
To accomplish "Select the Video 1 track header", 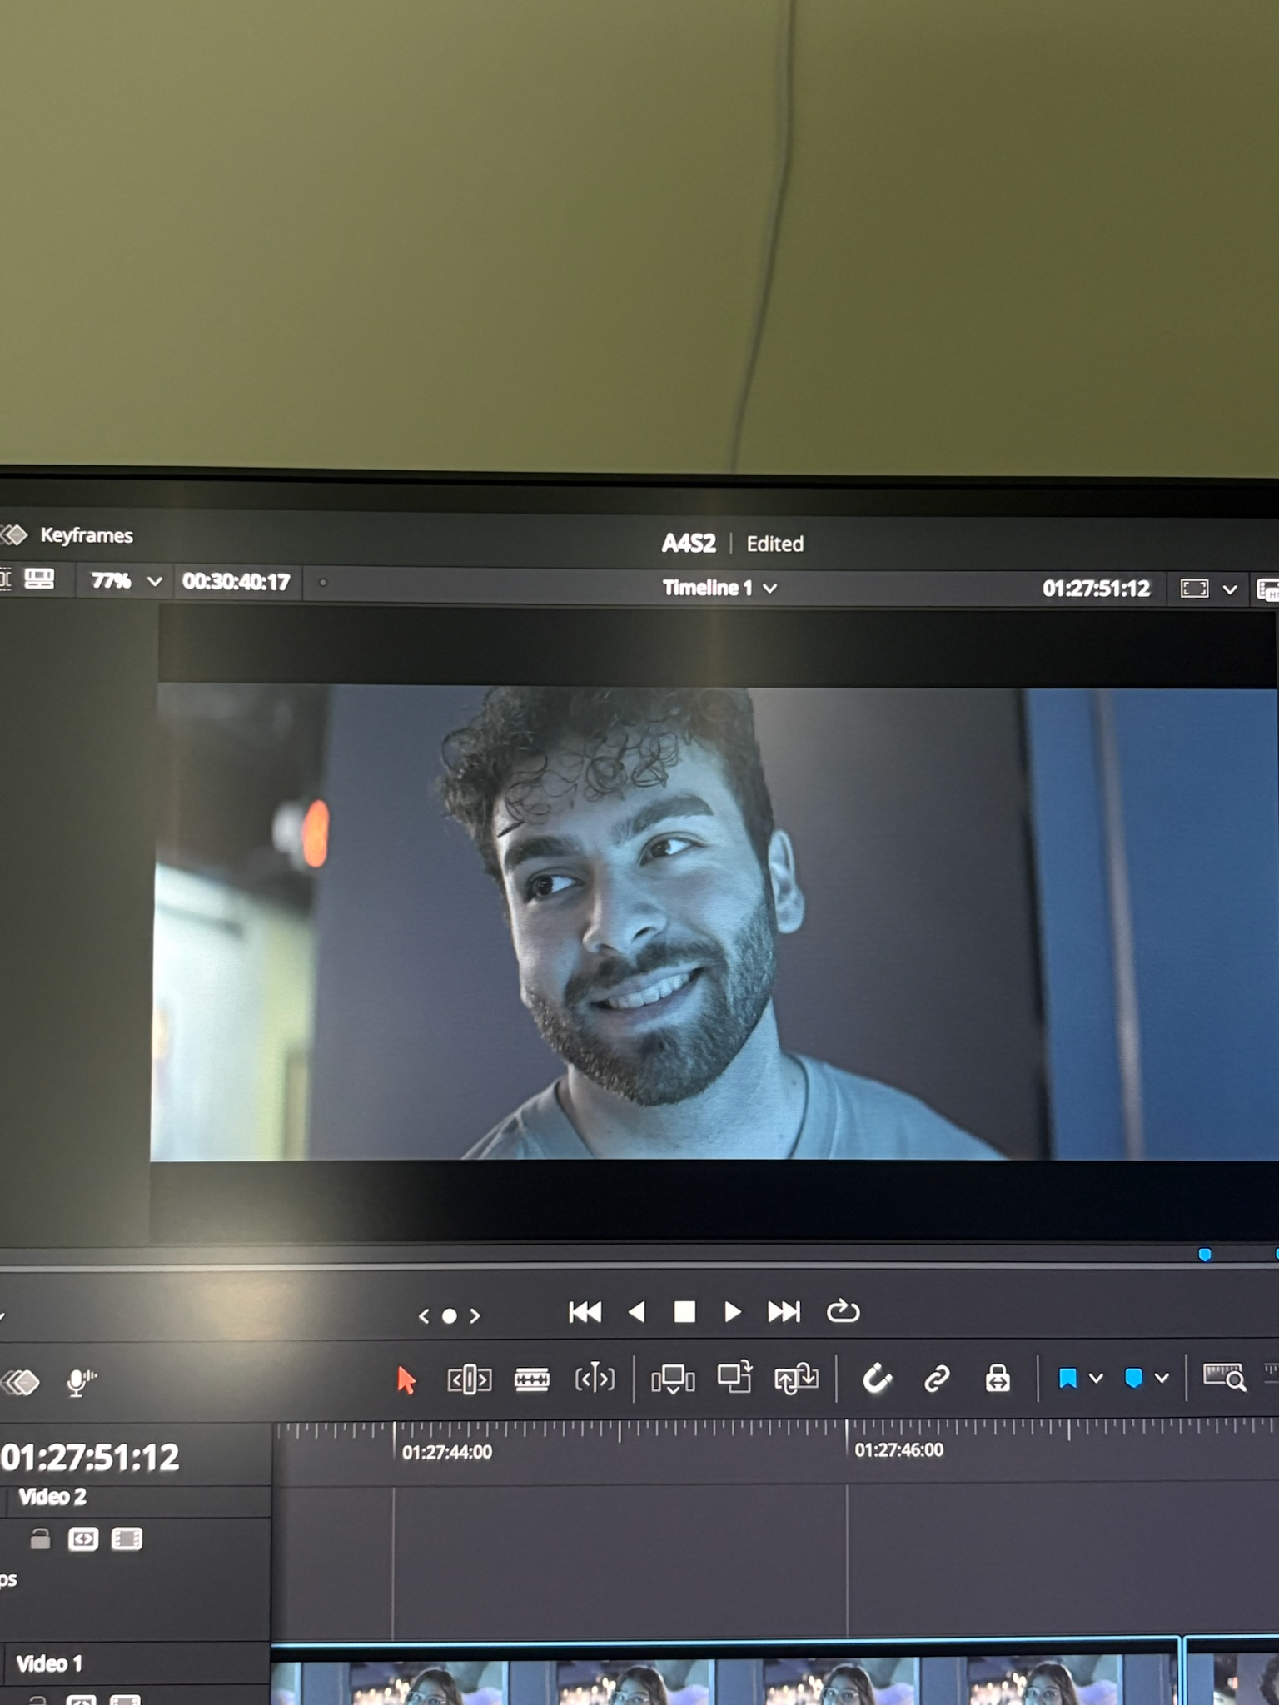I will pyautogui.click(x=135, y=1674).
